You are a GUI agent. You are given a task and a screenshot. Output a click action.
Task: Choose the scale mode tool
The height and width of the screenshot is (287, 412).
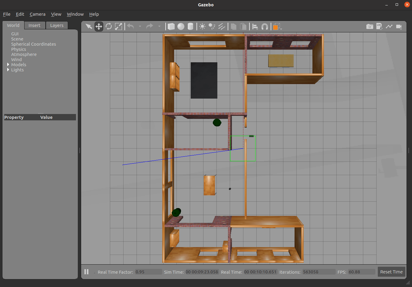[x=118, y=27]
